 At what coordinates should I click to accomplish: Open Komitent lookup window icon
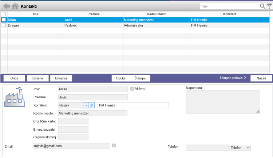click(x=92, y=105)
